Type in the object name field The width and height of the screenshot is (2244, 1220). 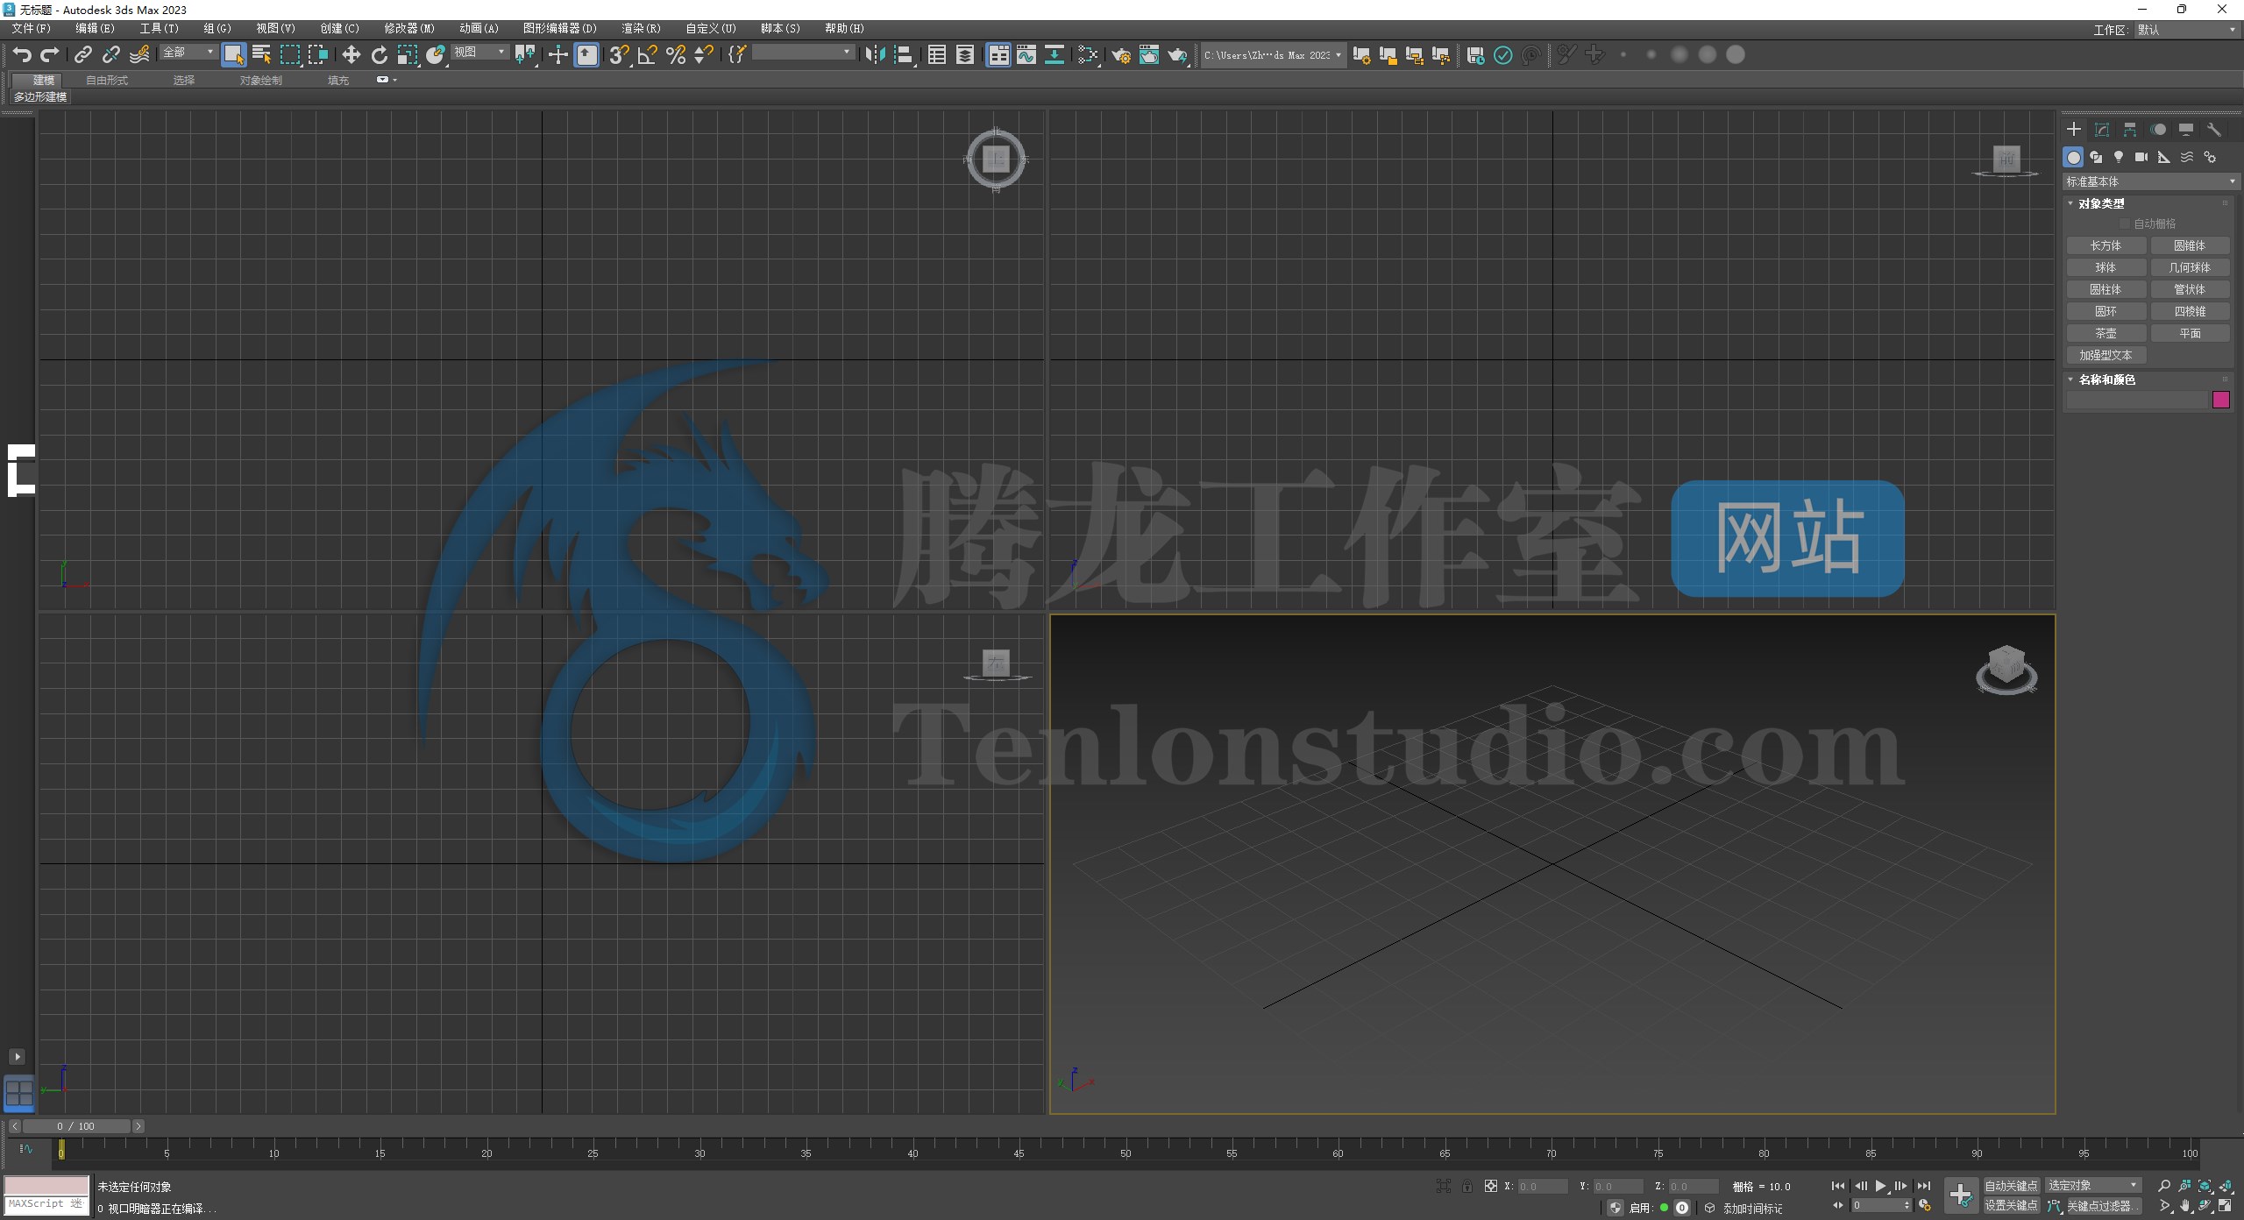[x=2137, y=401]
